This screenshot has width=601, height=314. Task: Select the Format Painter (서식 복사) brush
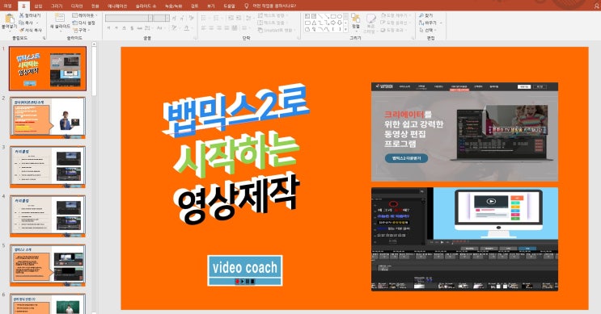click(x=22, y=30)
